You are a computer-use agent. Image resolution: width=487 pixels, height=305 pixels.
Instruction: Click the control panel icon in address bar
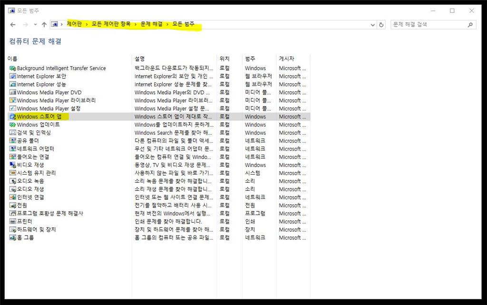55,24
